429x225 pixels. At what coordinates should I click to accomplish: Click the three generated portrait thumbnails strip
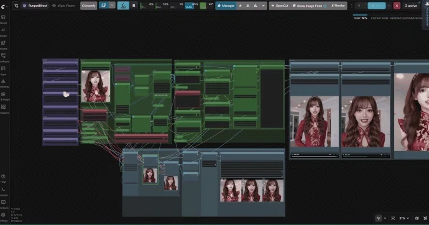[x=252, y=191]
